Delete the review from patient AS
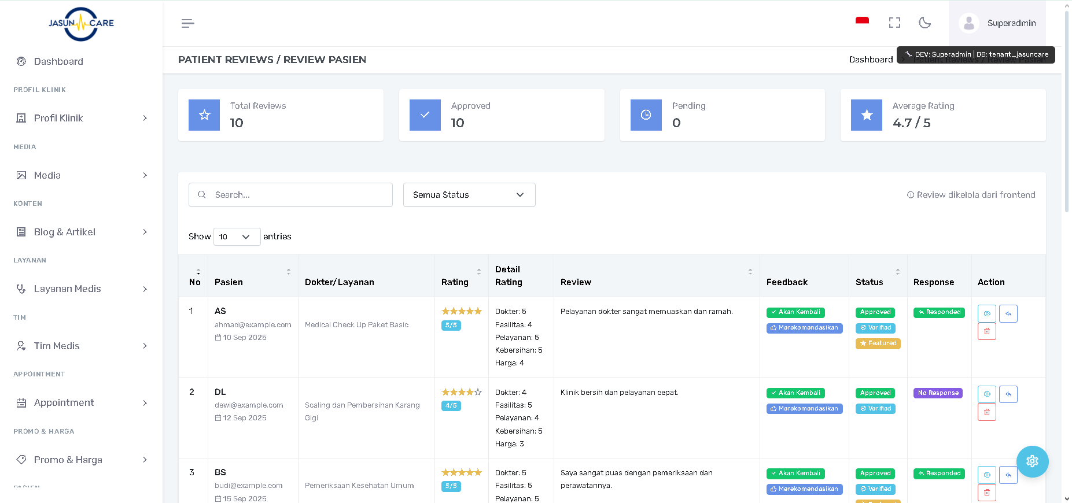Screen dimensions: 1072x503 [x=986, y=331]
